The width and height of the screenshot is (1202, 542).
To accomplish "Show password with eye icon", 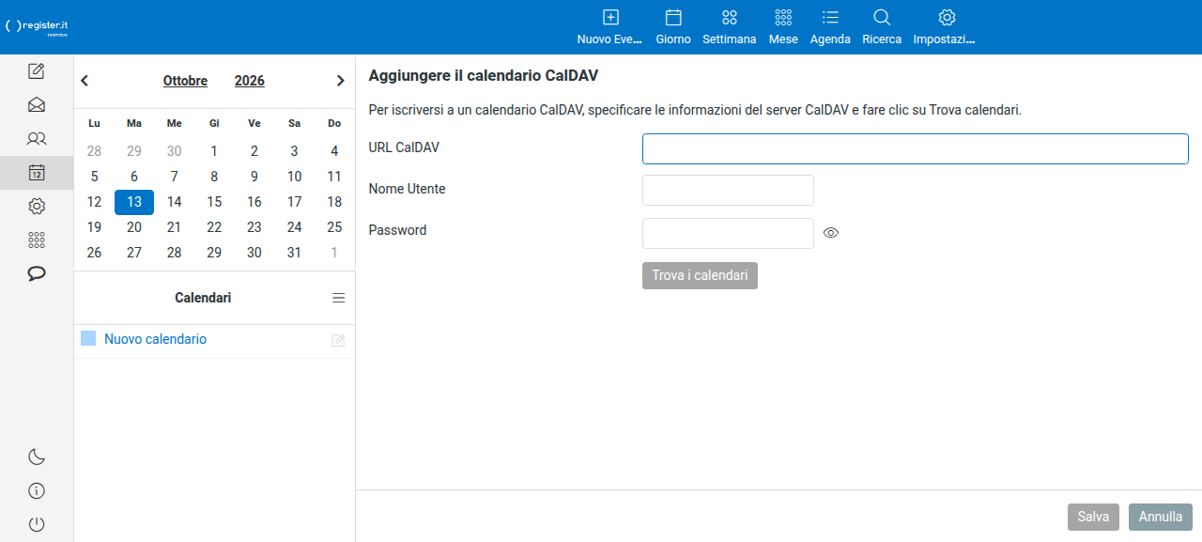I will point(830,234).
